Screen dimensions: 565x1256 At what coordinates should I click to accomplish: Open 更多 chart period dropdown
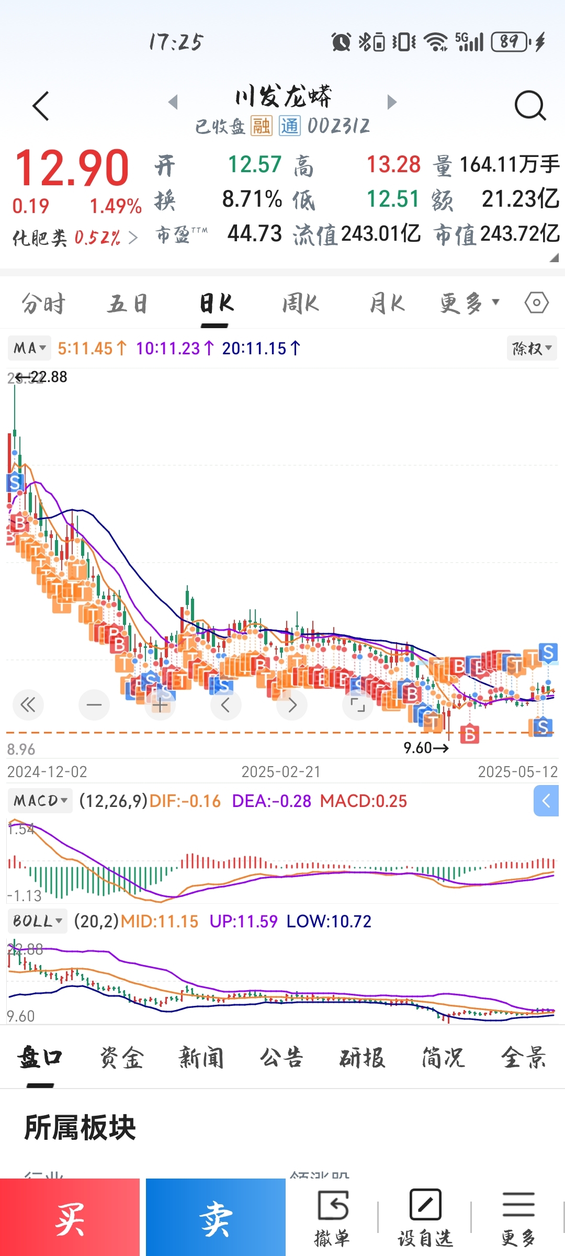tap(469, 303)
